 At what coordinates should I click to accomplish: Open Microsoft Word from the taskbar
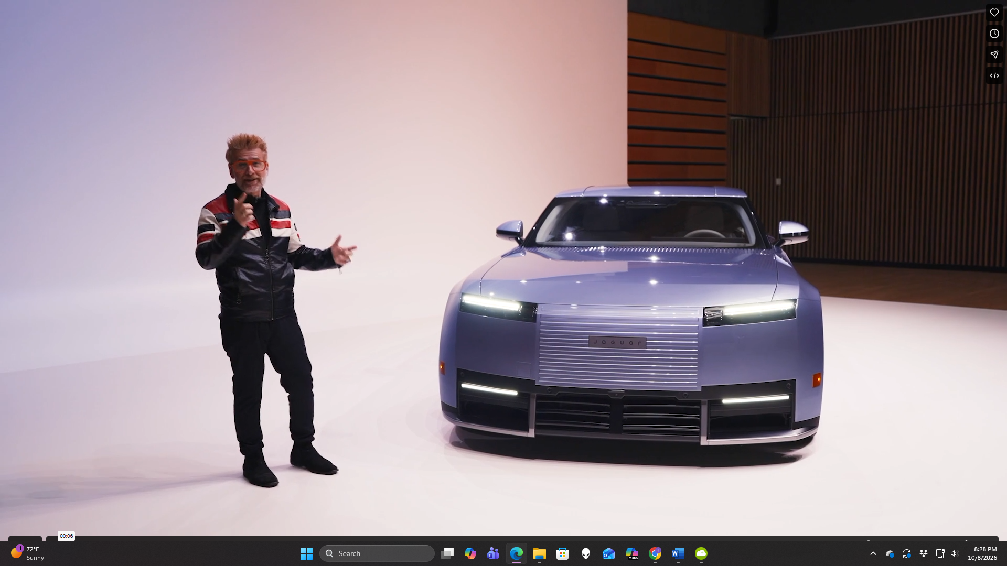pyautogui.click(x=678, y=553)
